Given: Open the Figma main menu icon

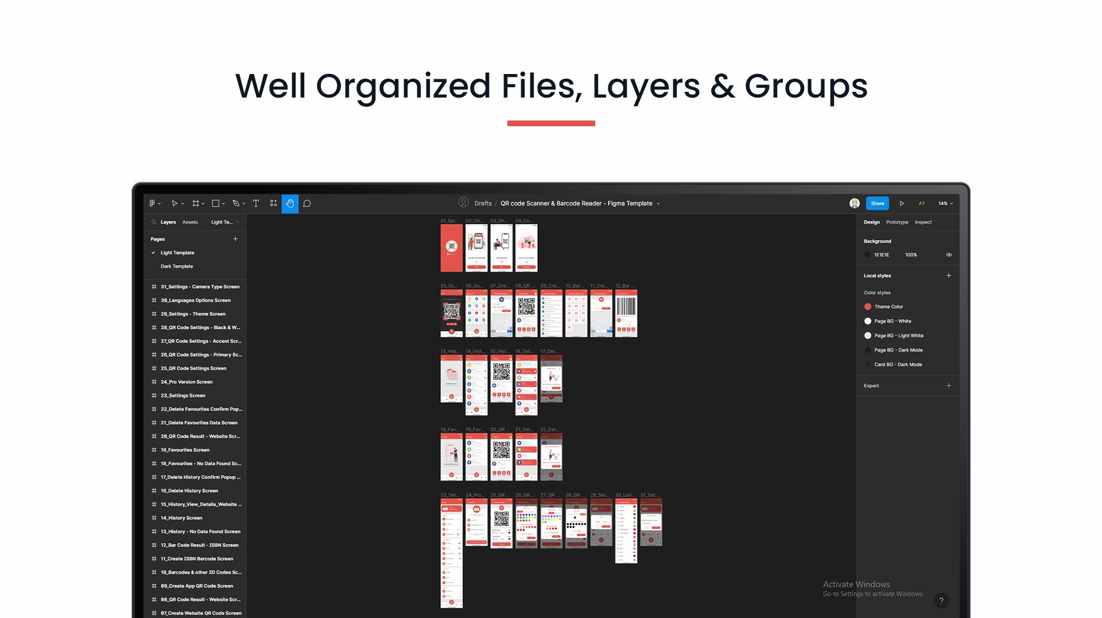Looking at the screenshot, I should pyautogui.click(x=152, y=203).
